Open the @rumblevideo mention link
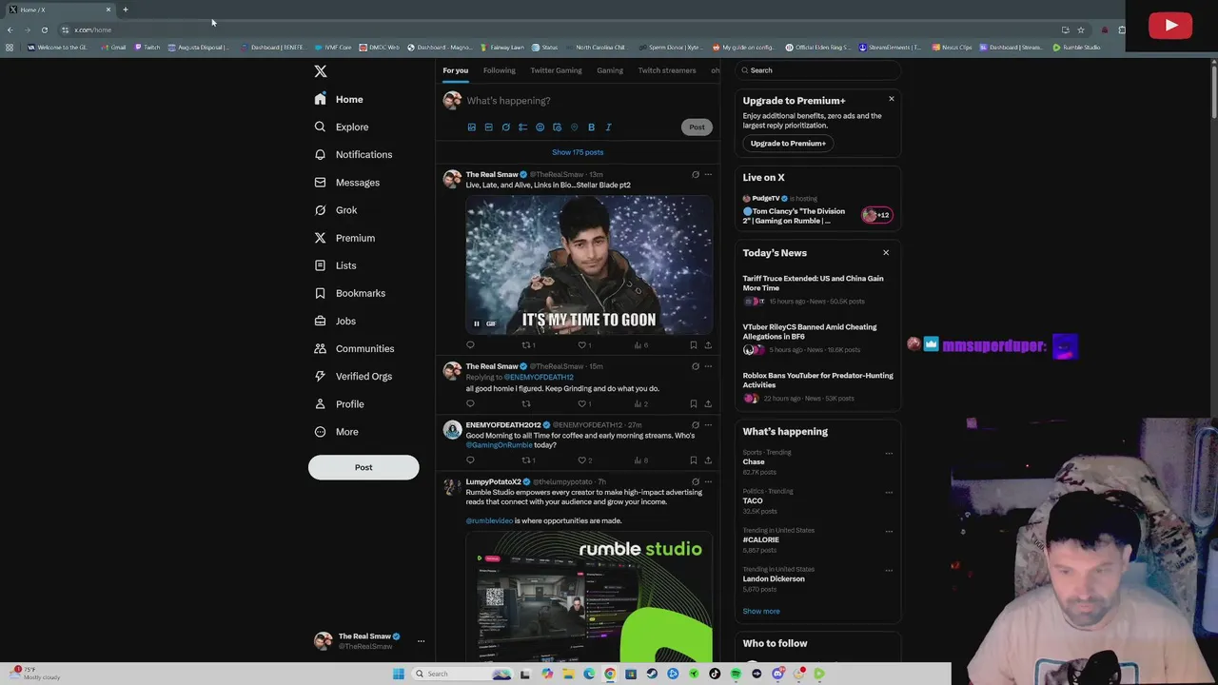The image size is (1218, 685). tap(489, 521)
